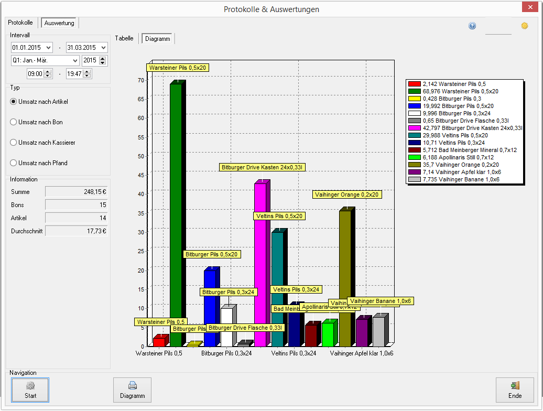Open the start date 01.01.2015 dropdown
The width and height of the screenshot is (543, 411).
pyautogui.click(x=48, y=48)
